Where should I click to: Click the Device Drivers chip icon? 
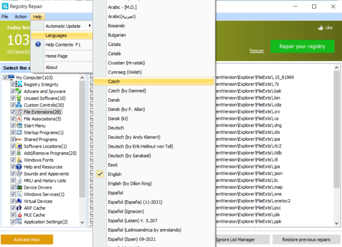pos(19,187)
